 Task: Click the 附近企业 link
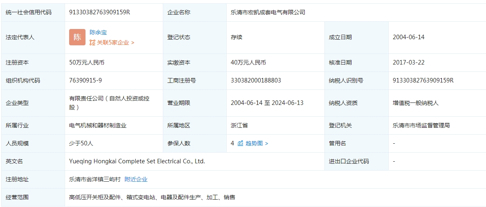tap(136, 179)
